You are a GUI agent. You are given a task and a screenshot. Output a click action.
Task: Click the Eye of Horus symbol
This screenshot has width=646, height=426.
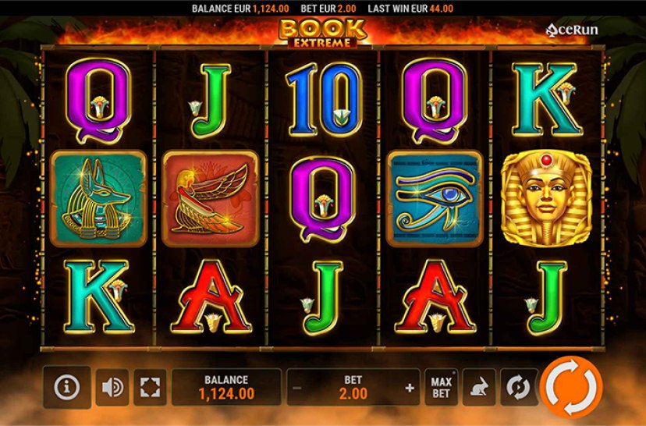435,199
